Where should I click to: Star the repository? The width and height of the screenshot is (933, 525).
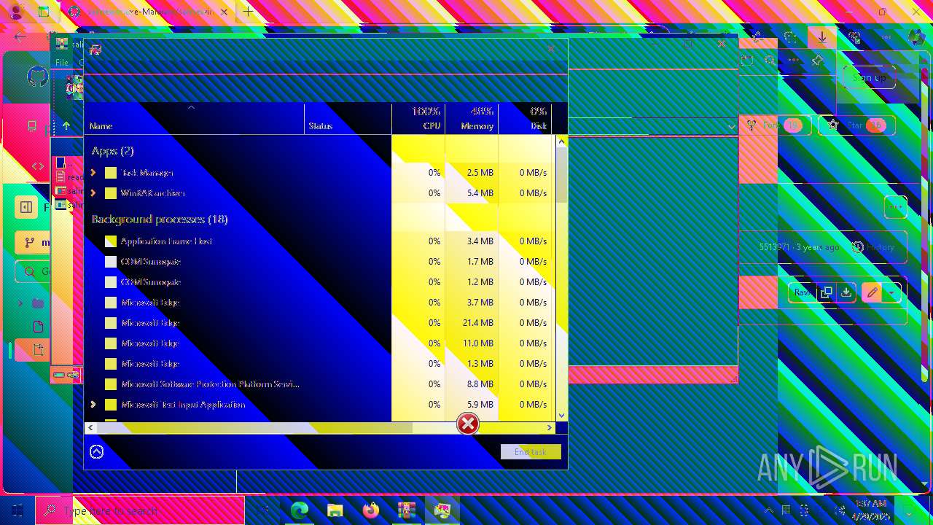coord(858,125)
